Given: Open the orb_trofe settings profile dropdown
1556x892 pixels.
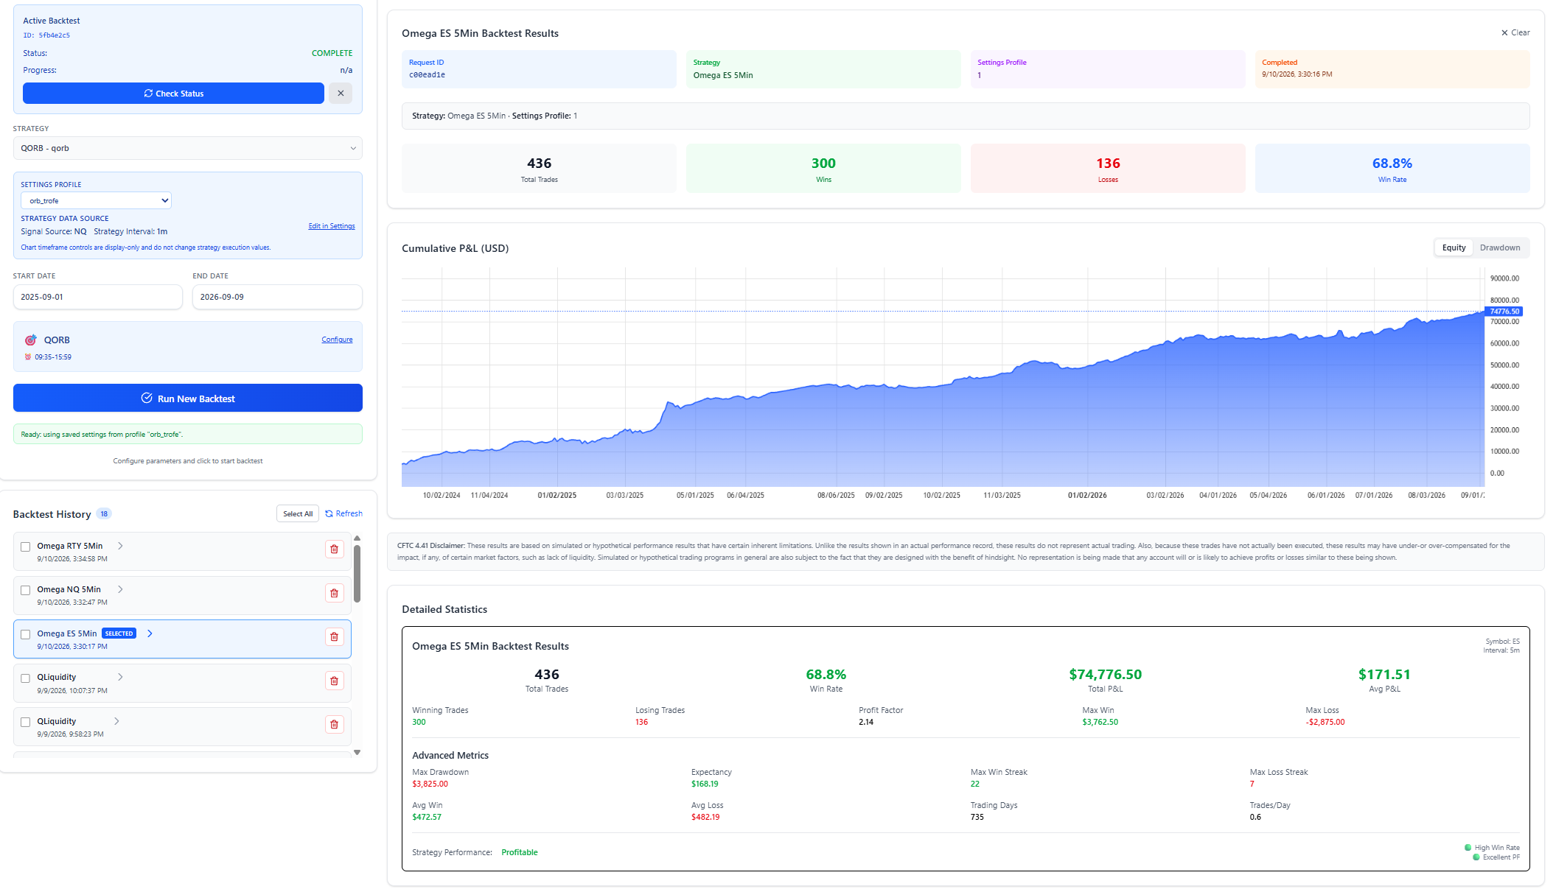Looking at the screenshot, I should point(96,200).
